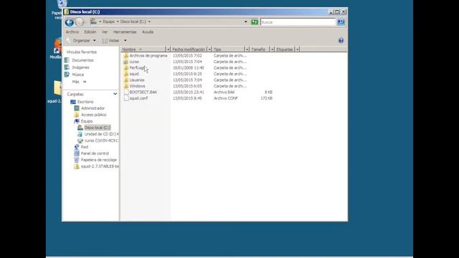
Task: Open the Herramientas menu
Action: coord(125,32)
